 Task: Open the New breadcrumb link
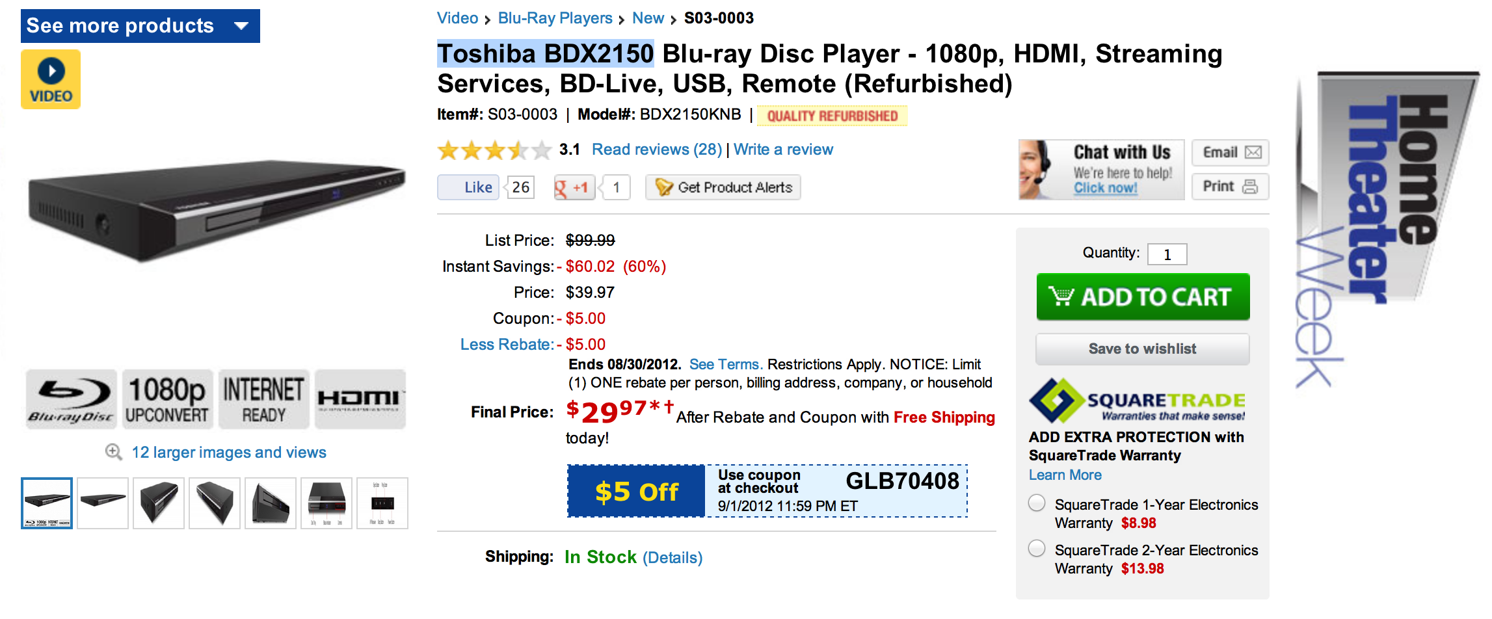click(648, 18)
